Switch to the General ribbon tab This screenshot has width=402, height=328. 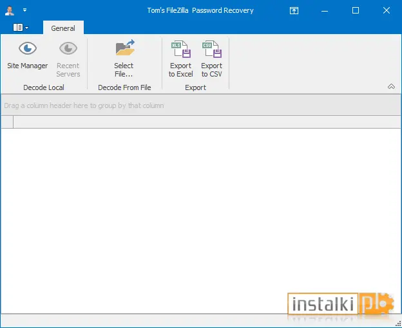coord(63,28)
